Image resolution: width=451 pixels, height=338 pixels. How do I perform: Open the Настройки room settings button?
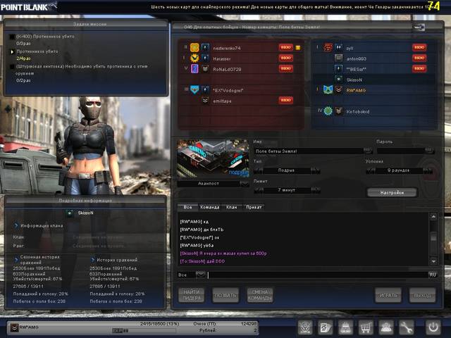[x=392, y=192]
